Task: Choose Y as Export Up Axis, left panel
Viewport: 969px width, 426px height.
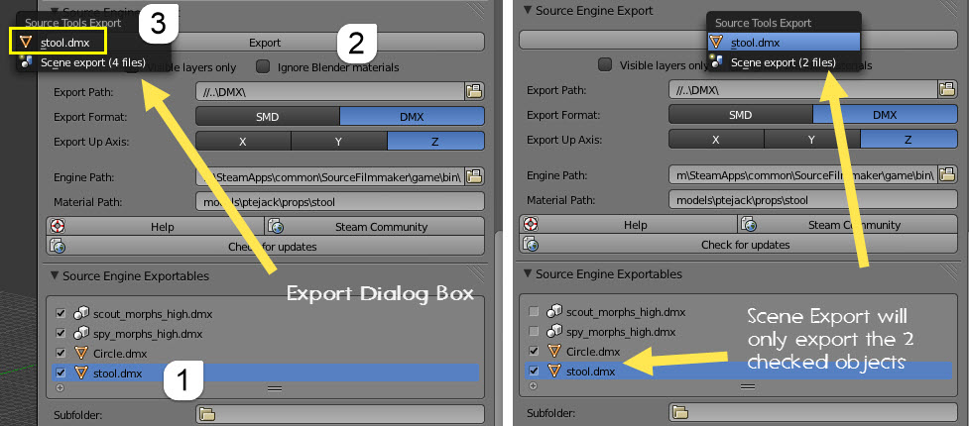Action: (338, 141)
